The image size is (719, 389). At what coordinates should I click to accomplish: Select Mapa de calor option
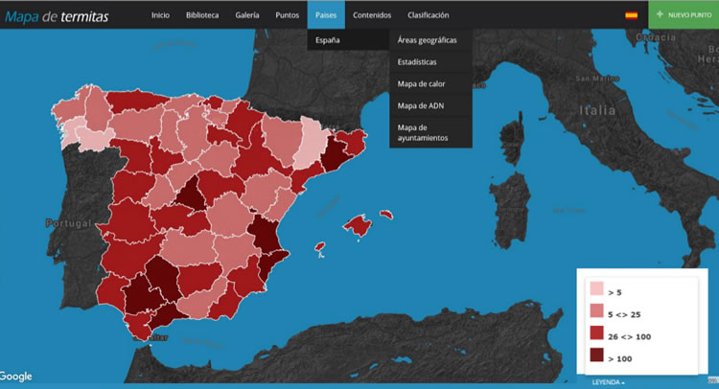[x=421, y=84]
